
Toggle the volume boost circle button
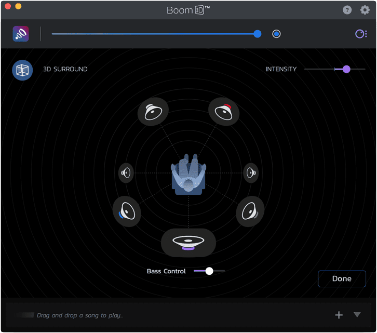(276, 34)
